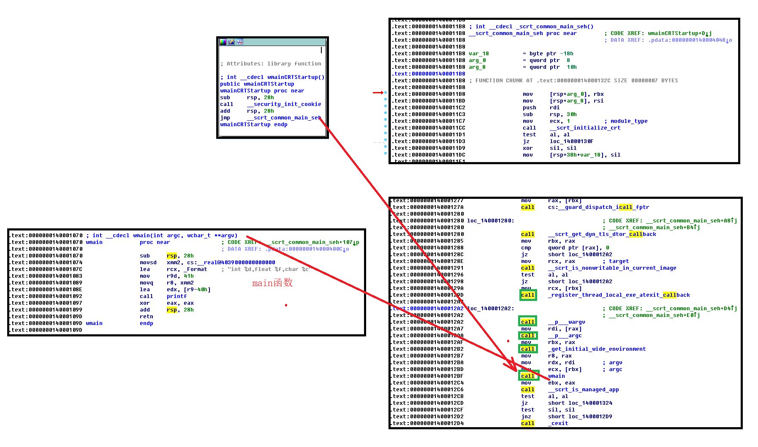
Task: Click 'ebx, eax' operand after wmain call
Action: [x=562, y=383]
